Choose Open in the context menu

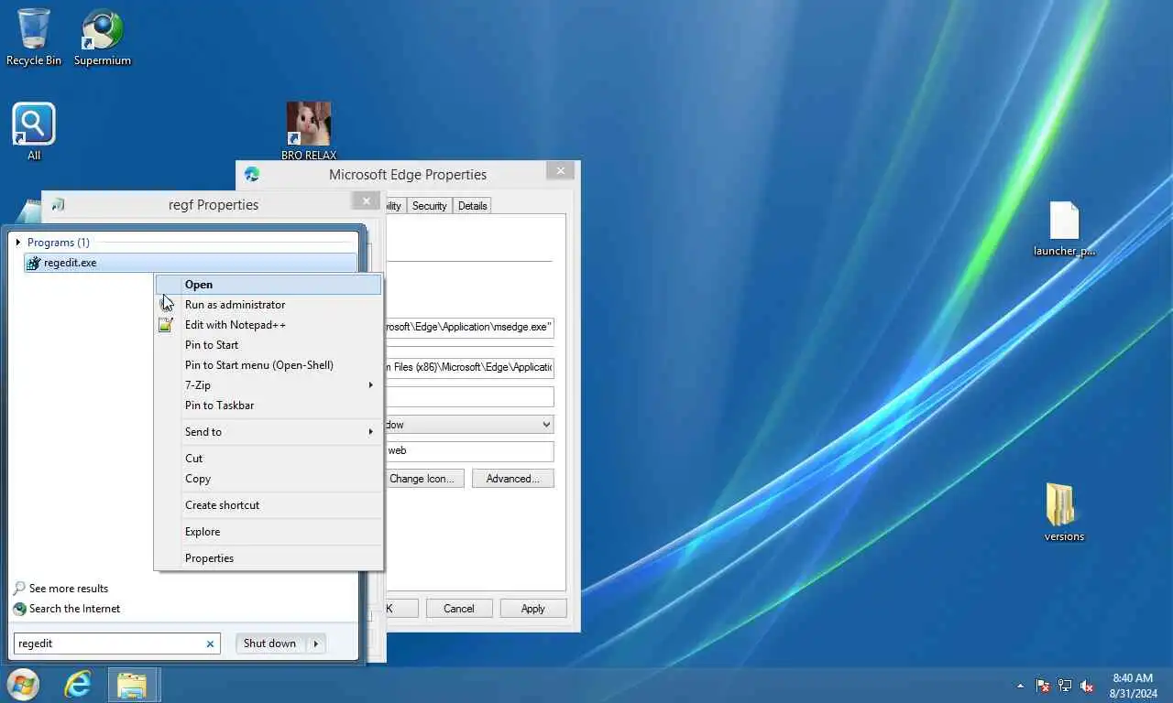tap(269, 285)
